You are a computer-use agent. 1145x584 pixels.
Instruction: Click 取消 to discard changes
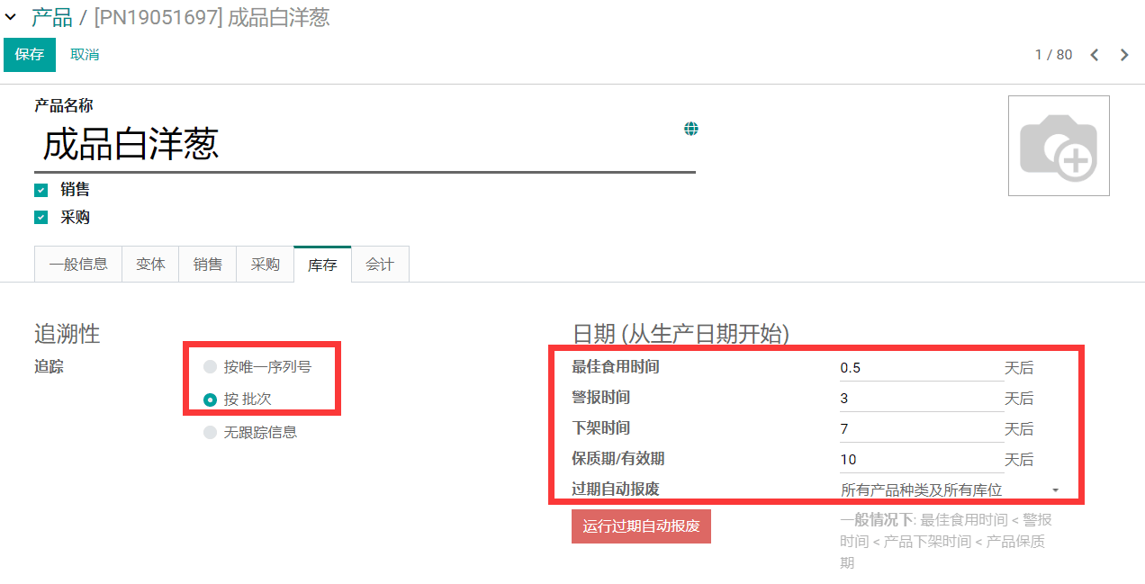(85, 55)
